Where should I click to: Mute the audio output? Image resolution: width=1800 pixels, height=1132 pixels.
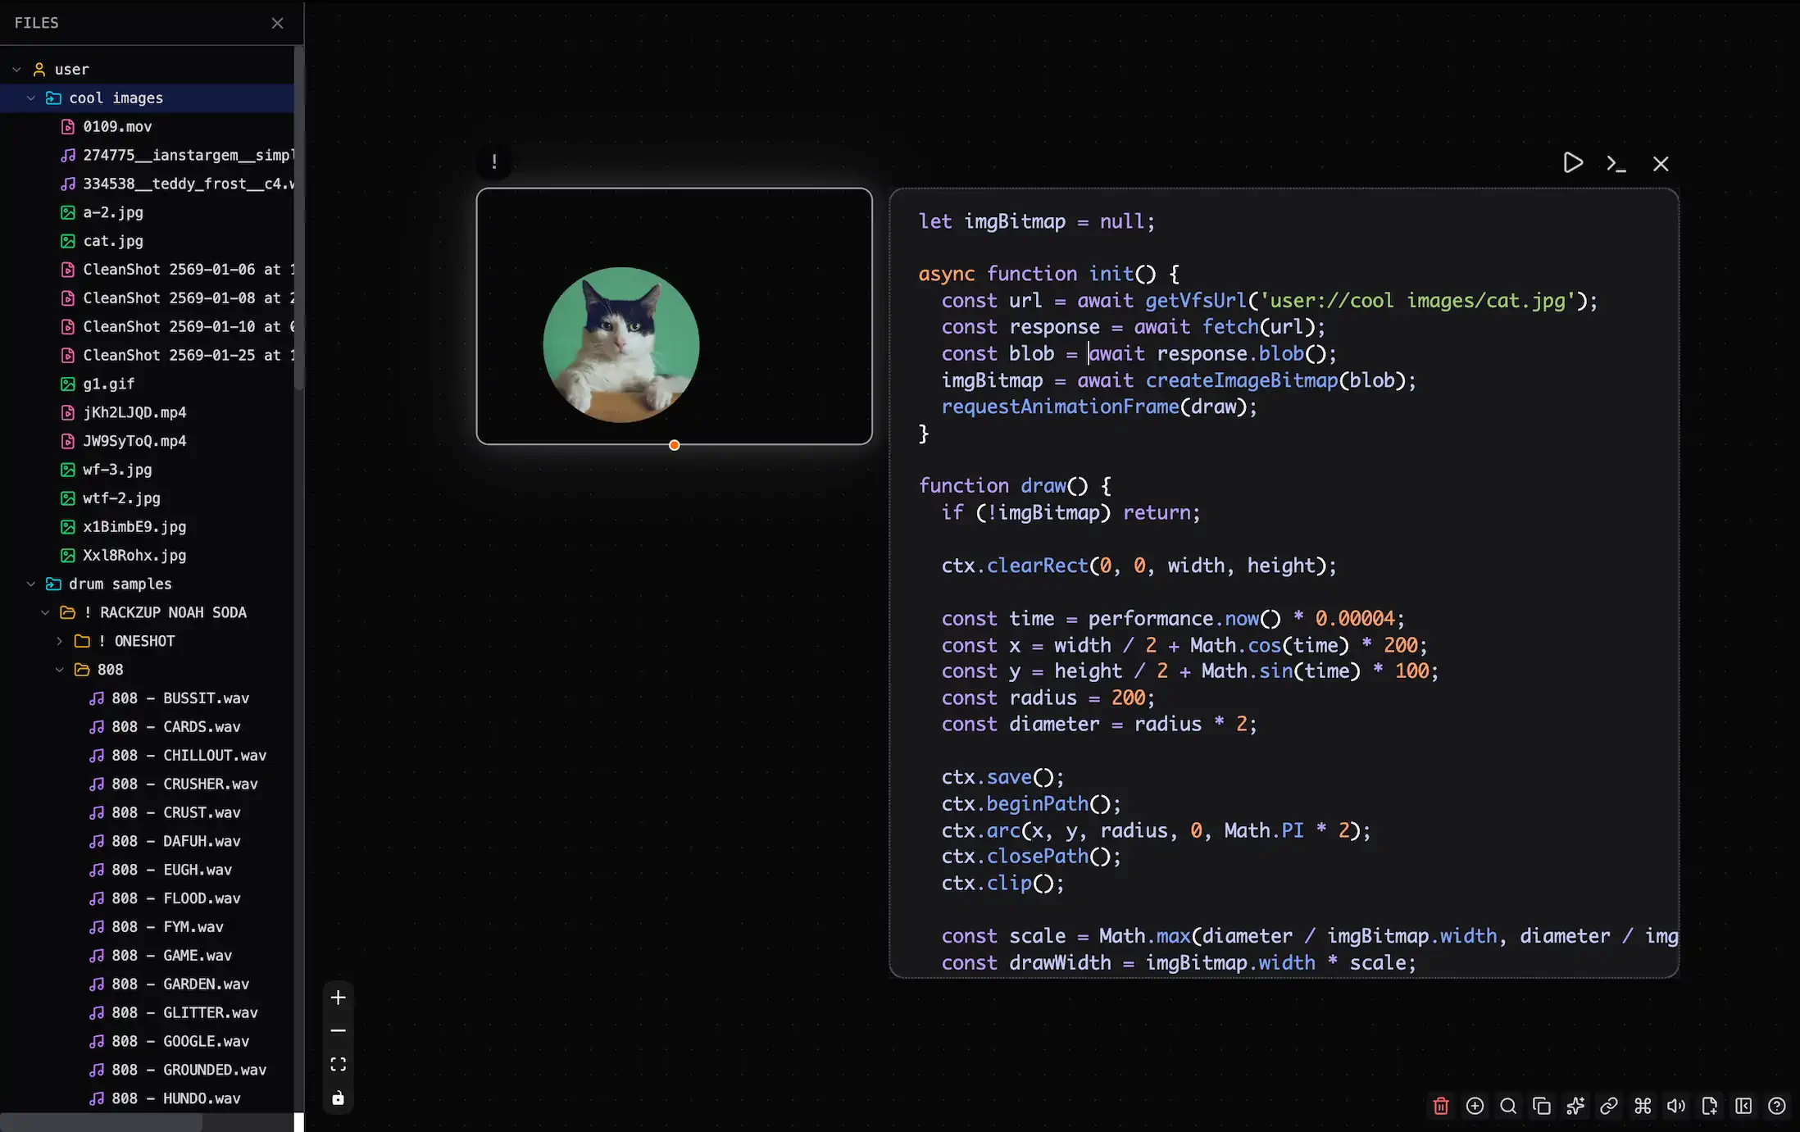click(1675, 1106)
